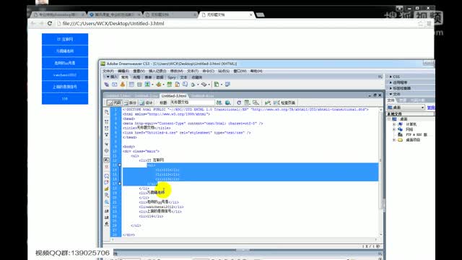This screenshot has width=462, height=260.
Task: Switch to Split view (拆分)
Action: coord(130,103)
